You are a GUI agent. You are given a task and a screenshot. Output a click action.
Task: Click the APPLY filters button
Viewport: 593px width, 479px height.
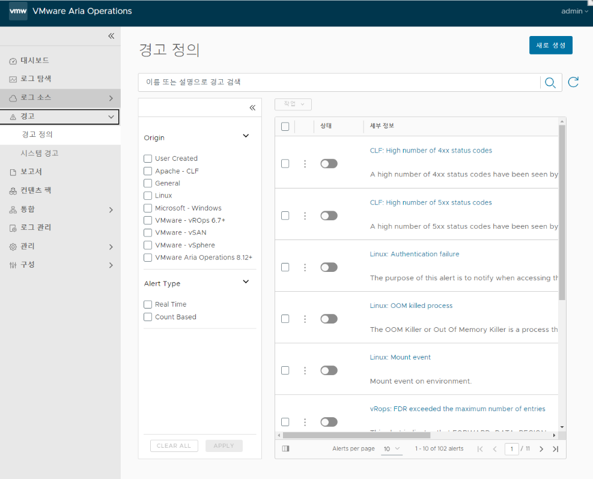[224, 446]
